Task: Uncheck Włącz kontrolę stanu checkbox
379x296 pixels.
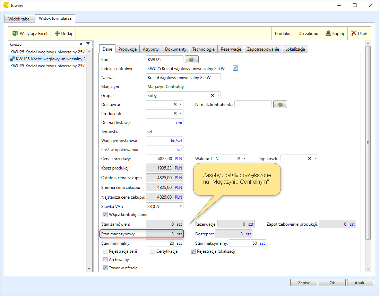Action: click(x=105, y=215)
